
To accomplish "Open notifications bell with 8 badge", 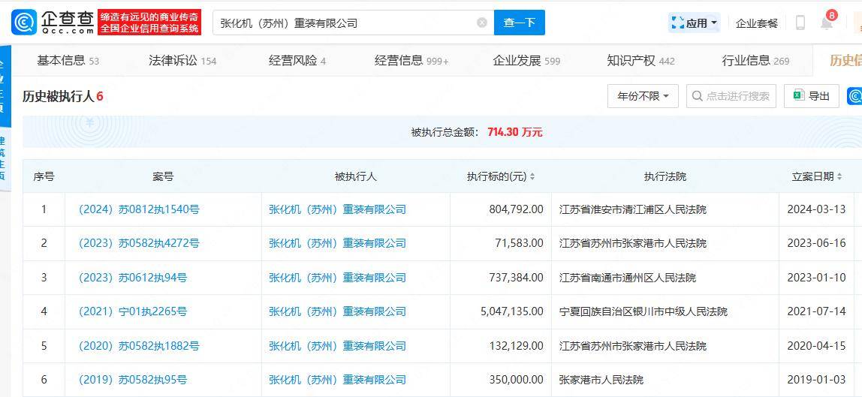I will (x=827, y=21).
